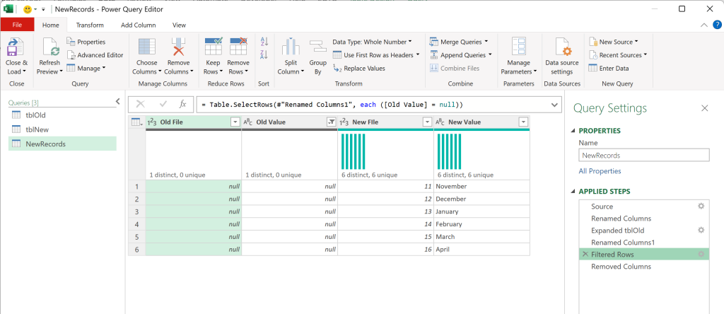This screenshot has width=724, height=314.
Task: Open Expanded tblOld step settings gear
Action: (701, 230)
